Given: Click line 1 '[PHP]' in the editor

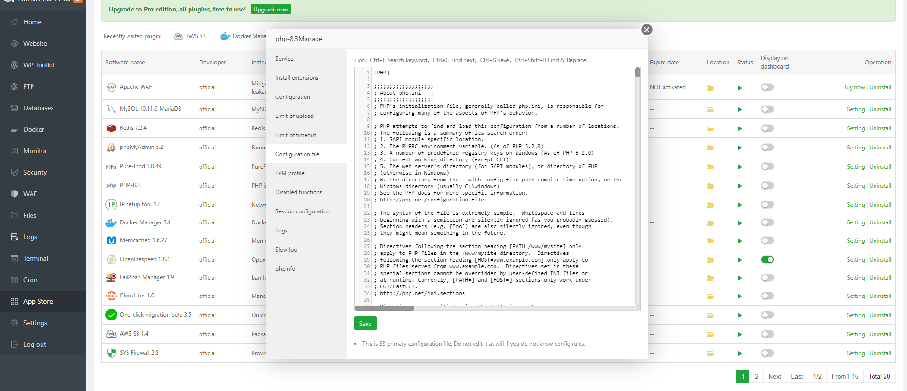Looking at the screenshot, I should pyautogui.click(x=382, y=73).
